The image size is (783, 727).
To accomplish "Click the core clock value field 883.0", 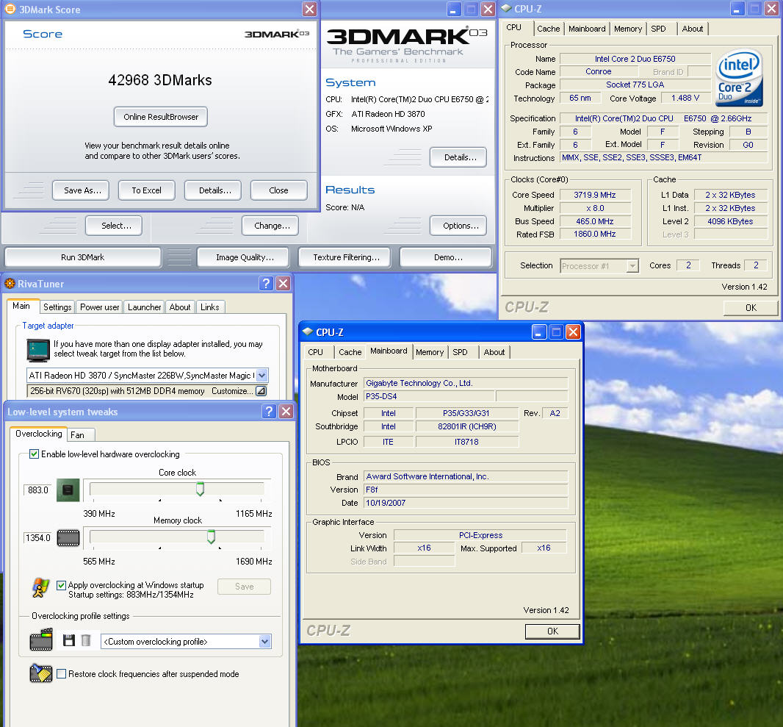I will point(38,490).
